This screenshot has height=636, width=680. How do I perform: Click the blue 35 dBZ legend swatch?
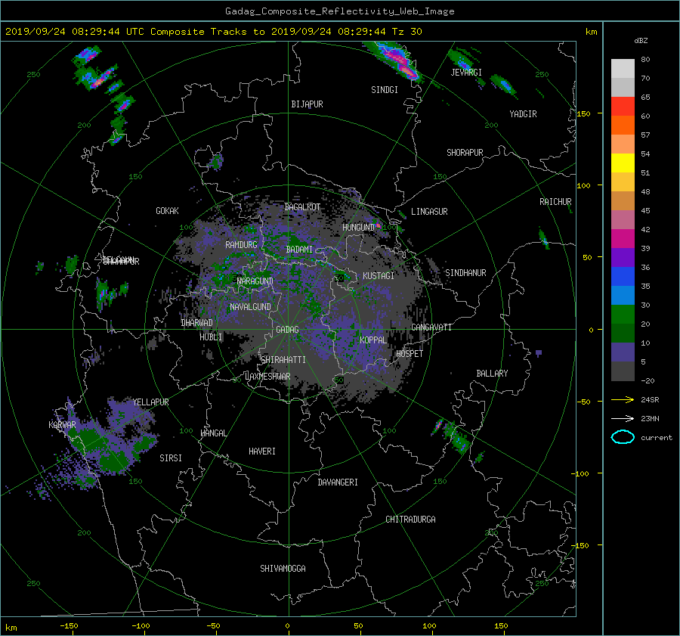click(x=623, y=277)
